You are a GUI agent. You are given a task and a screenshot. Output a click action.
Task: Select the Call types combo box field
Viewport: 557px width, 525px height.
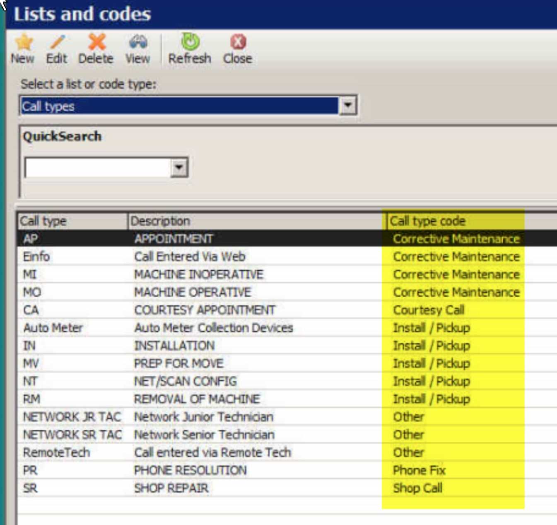188,106
